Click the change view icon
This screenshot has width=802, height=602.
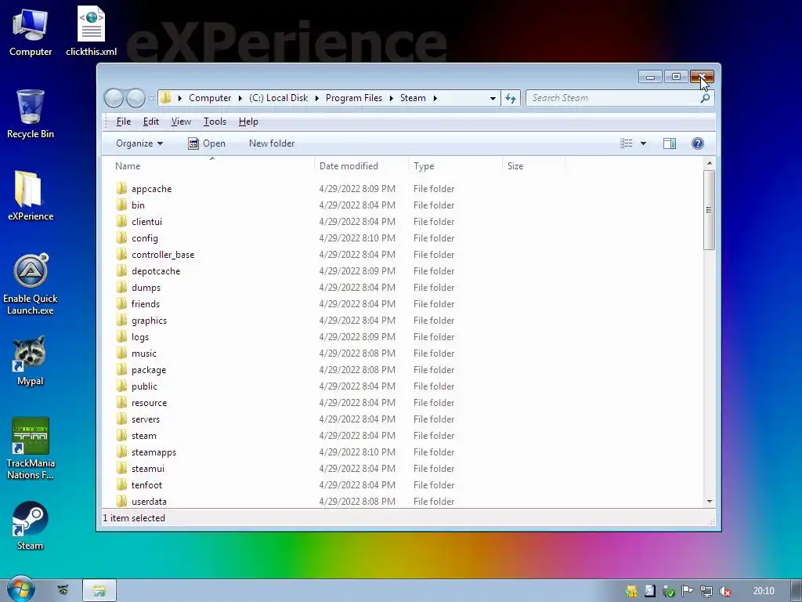point(627,143)
